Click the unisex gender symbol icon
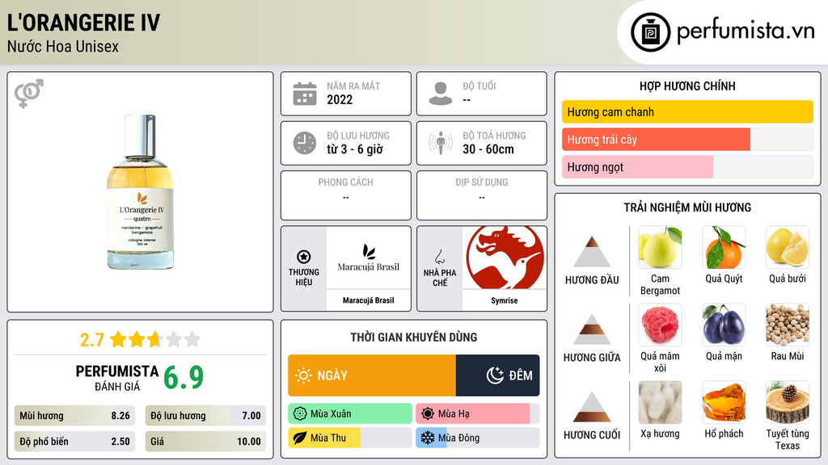This screenshot has height=465, width=828. [28, 94]
